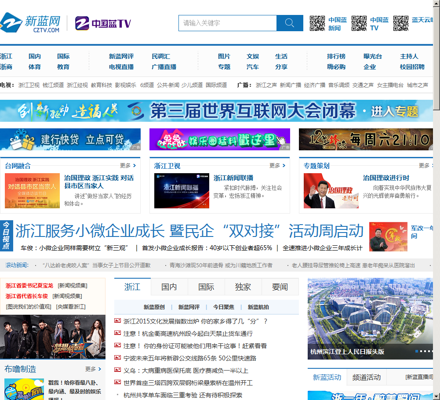Image resolution: width=440 pixels, height=400 pixels.
Task: Open the 新蓝网 CZTV.COM logo
Action: click(30, 23)
